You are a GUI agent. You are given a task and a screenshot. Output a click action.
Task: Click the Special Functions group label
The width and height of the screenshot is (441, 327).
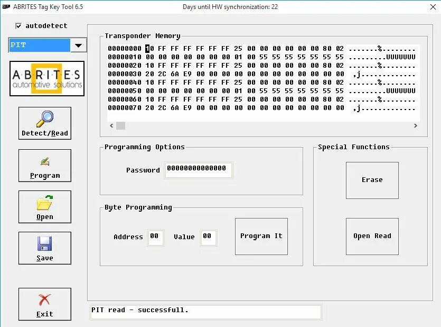(354, 147)
